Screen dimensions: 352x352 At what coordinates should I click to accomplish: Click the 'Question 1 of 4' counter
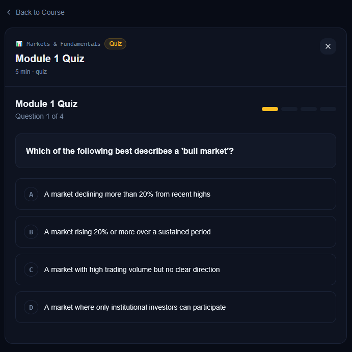click(x=39, y=116)
